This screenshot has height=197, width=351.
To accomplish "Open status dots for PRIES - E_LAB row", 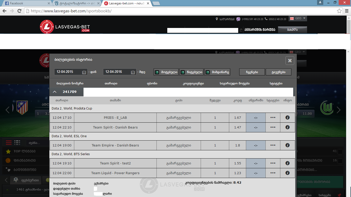I will 273,117.
